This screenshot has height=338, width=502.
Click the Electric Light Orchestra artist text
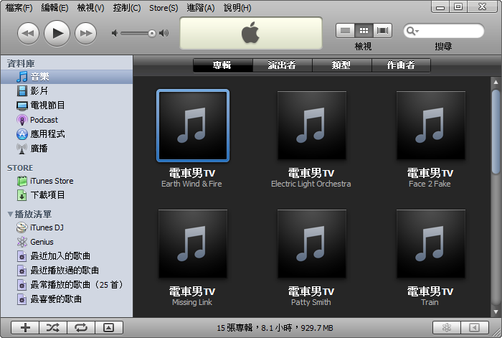311,184
